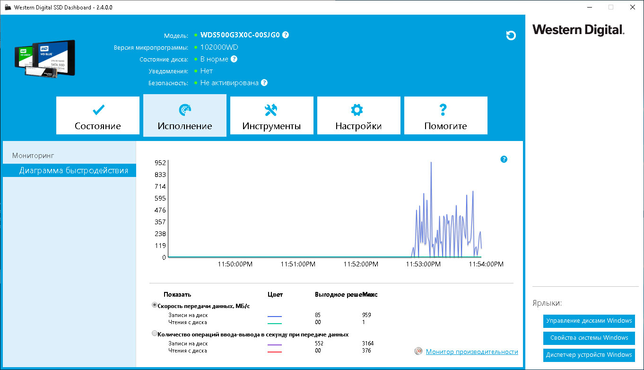Open chart help question mark icon

[504, 159]
